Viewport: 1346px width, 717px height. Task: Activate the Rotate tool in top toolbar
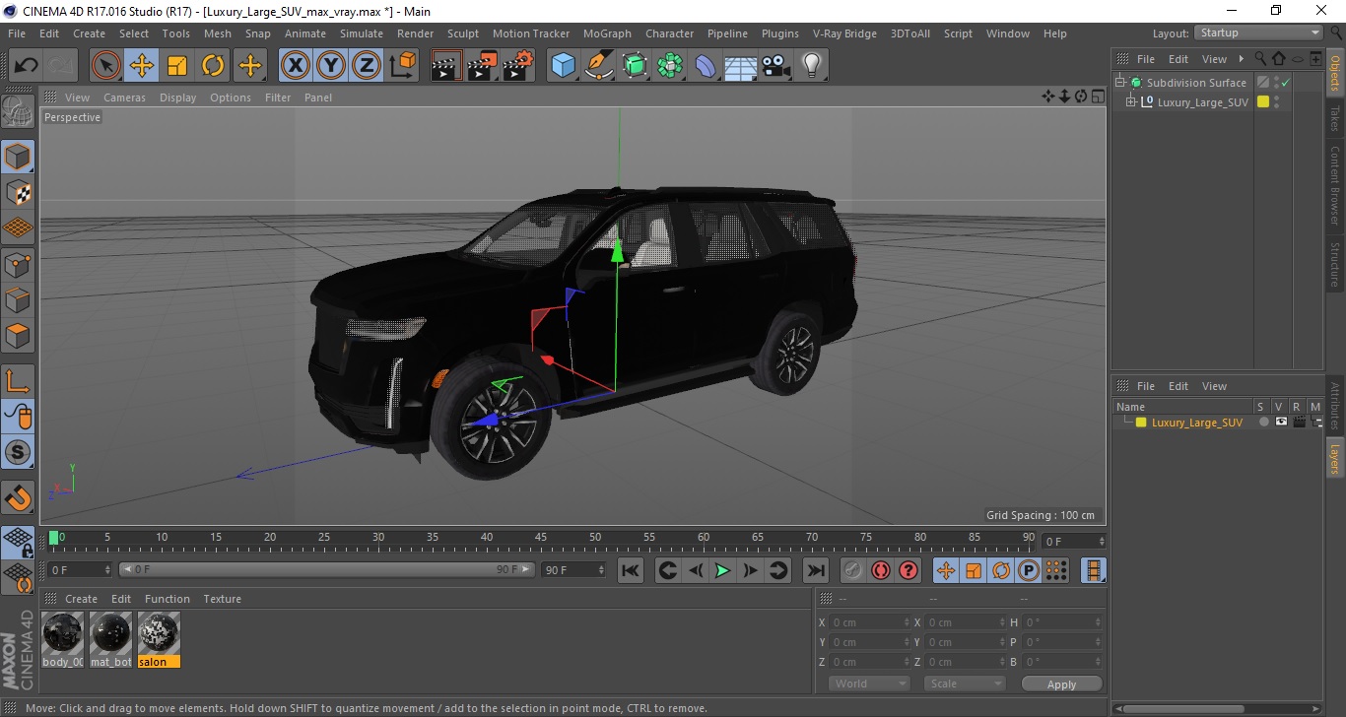[x=213, y=66]
